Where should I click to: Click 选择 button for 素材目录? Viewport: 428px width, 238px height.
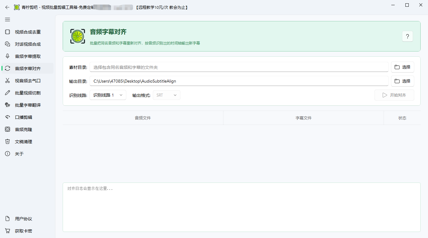click(x=403, y=67)
